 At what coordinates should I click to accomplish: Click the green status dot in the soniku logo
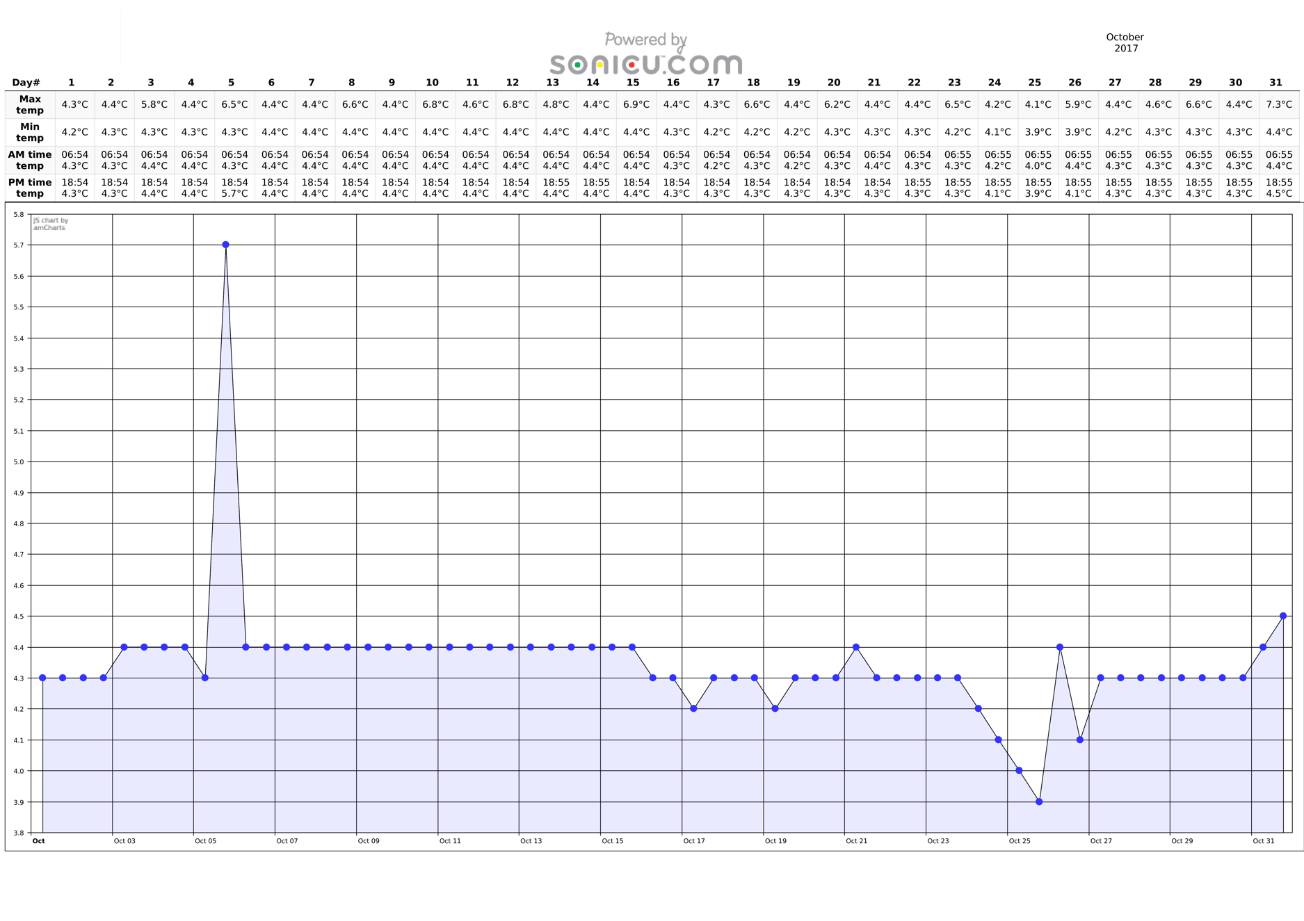pyautogui.click(x=578, y=65)
